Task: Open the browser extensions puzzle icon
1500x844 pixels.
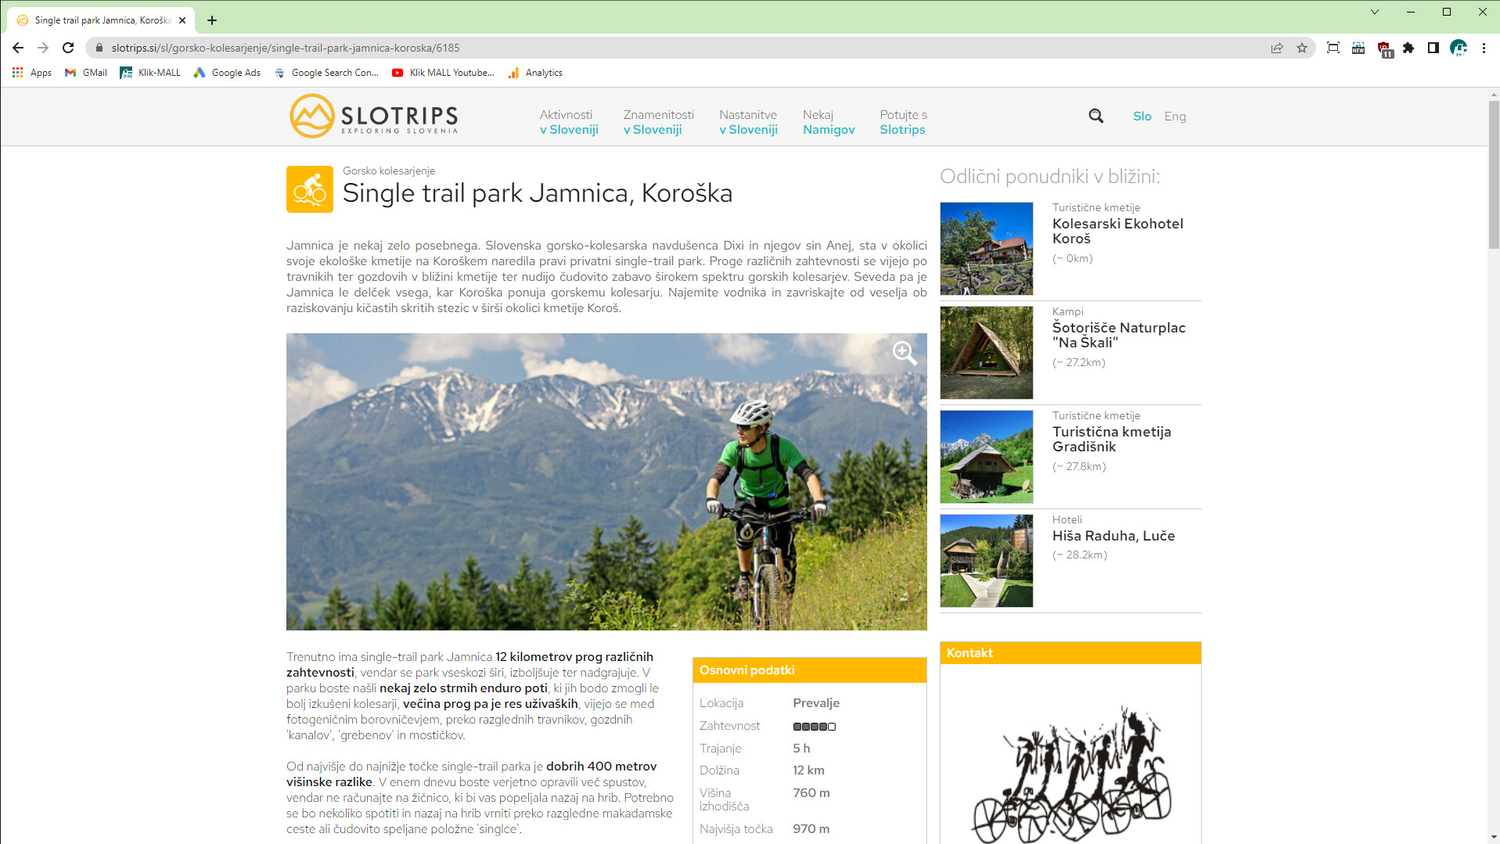Action: coord(1408,48)
